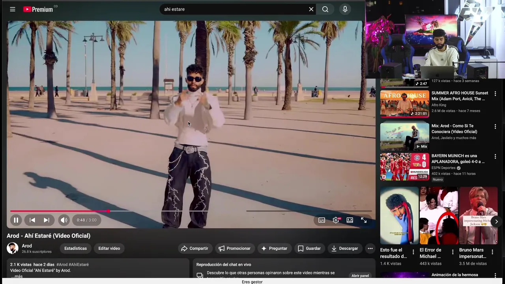Open Mix: Arod - Como Si Te Conociera thumbnail
The height and width of the screenshot is (284, 505).
404,136
